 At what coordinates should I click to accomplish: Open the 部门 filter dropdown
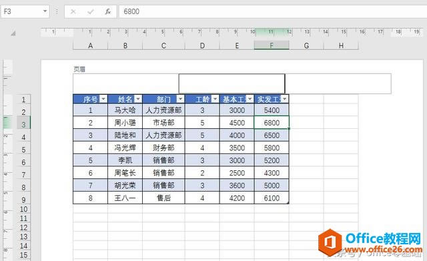(x=180, y=99)
